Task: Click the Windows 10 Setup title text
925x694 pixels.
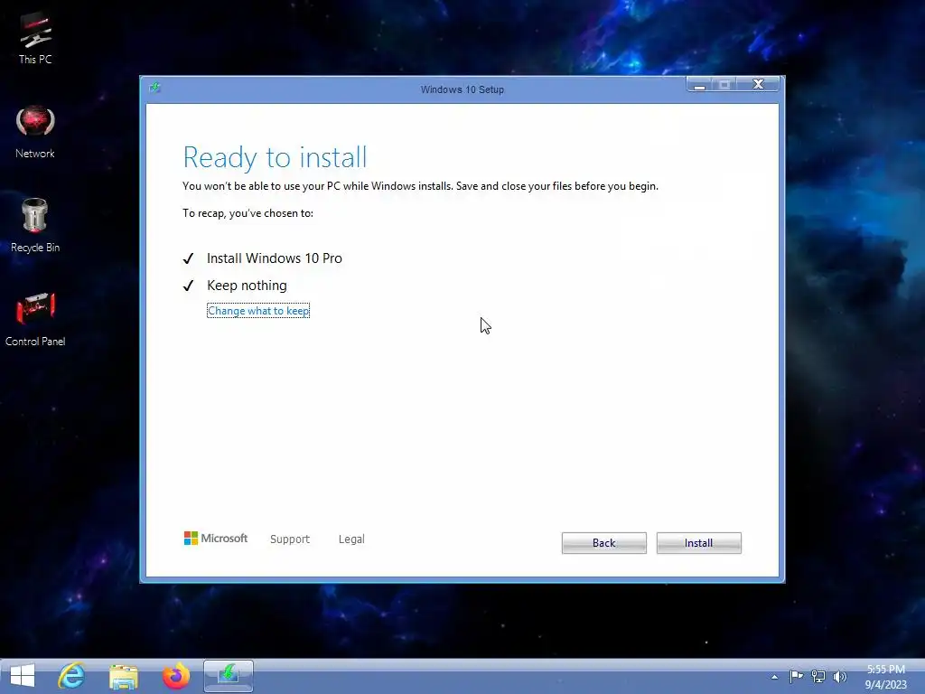Action: 462,89
